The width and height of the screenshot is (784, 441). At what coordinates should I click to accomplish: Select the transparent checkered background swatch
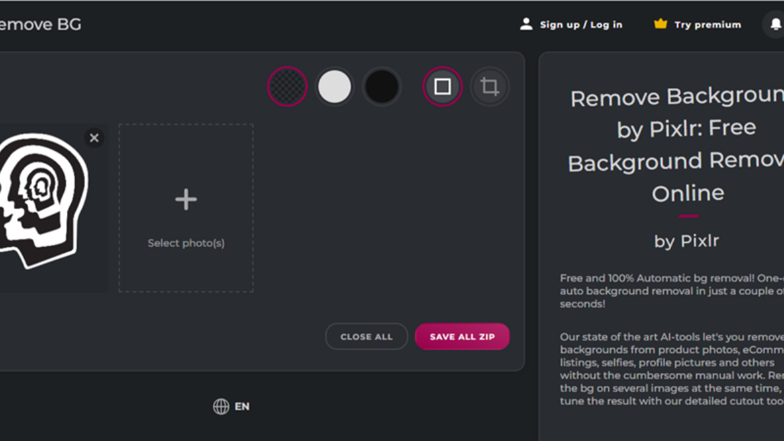(x=287, y=86)
